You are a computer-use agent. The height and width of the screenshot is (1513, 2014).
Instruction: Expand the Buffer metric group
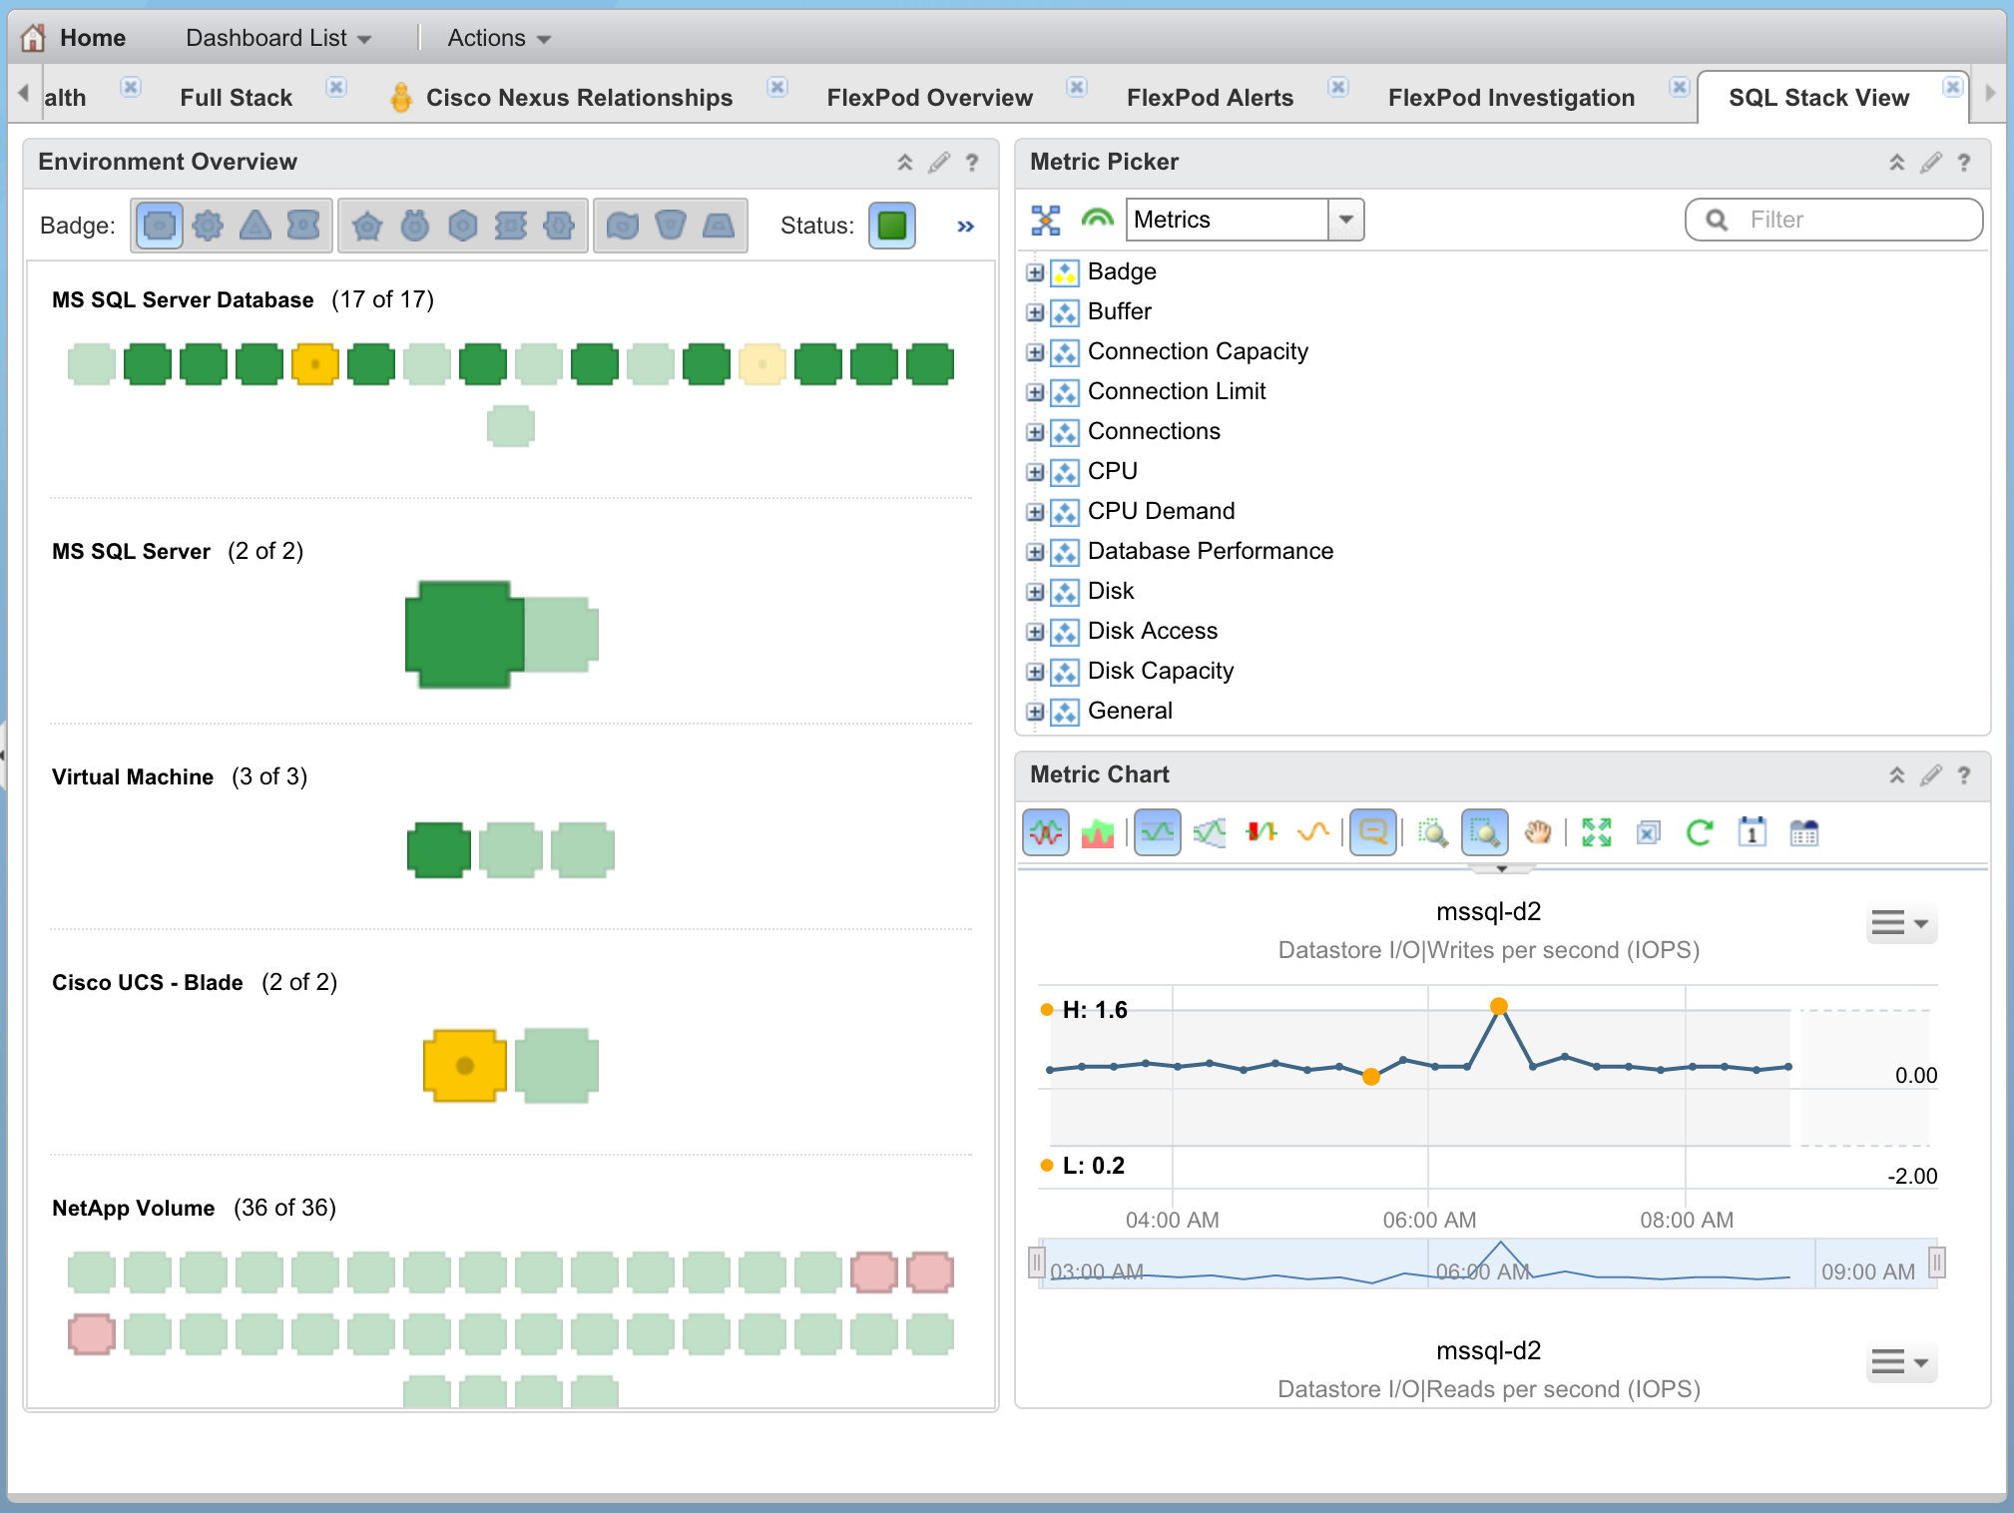click(x=1035, y=312)
